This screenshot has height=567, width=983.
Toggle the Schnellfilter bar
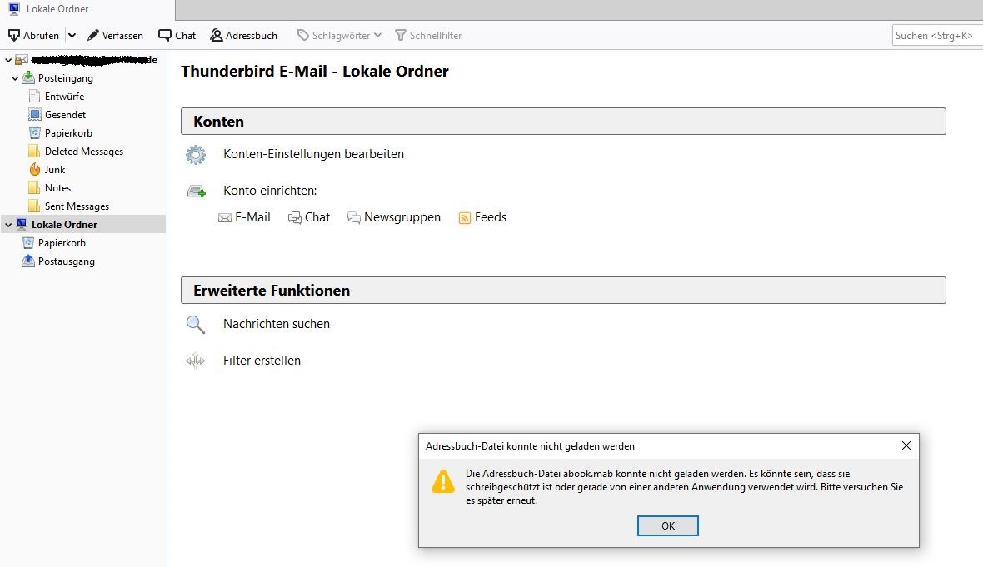pyautogui.click(x=428, y=36)
